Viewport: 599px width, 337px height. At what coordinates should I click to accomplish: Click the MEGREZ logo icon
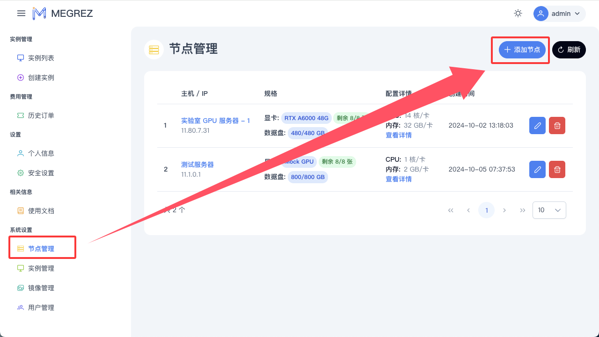pyautogui.click(x=39, y=14)
